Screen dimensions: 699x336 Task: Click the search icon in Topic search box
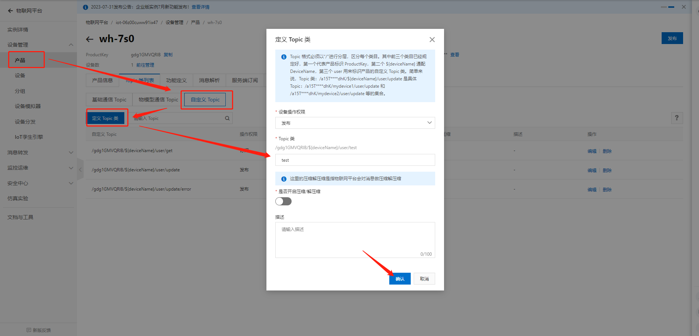[227, 118]
